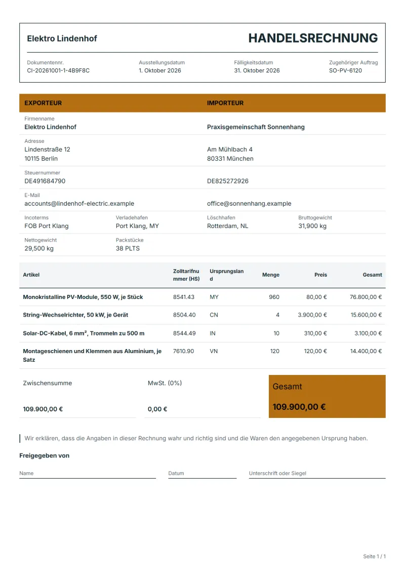Select the Solar-DC-Kabel item name
This screenshot has width=405, height=573.
point(84,333)
